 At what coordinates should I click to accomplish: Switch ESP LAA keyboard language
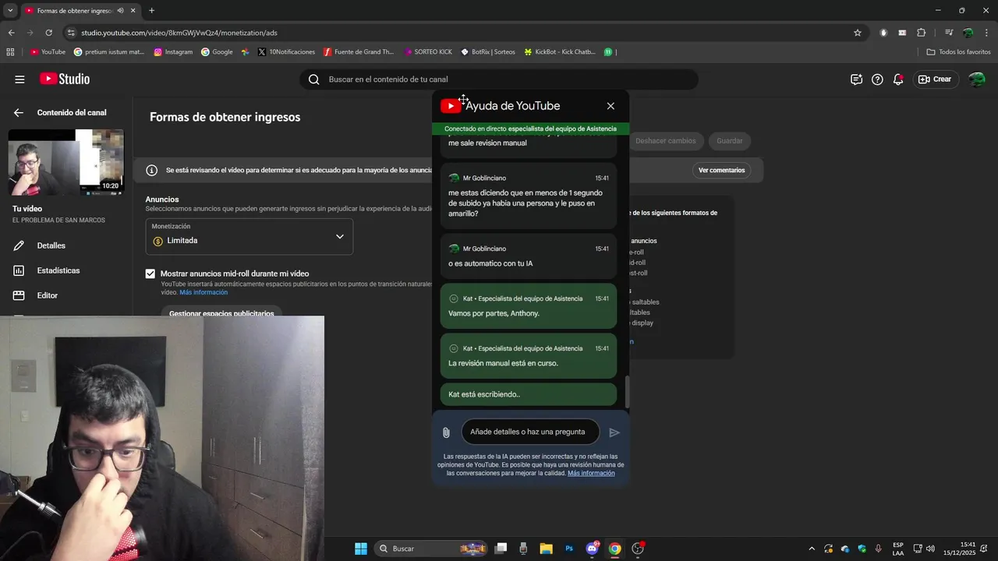pos(898,549)
